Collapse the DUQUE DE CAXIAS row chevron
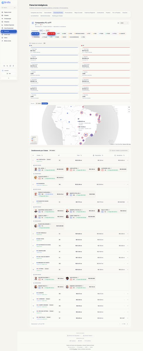Viewport: 143px width, 351px height. tap(128, 202)
